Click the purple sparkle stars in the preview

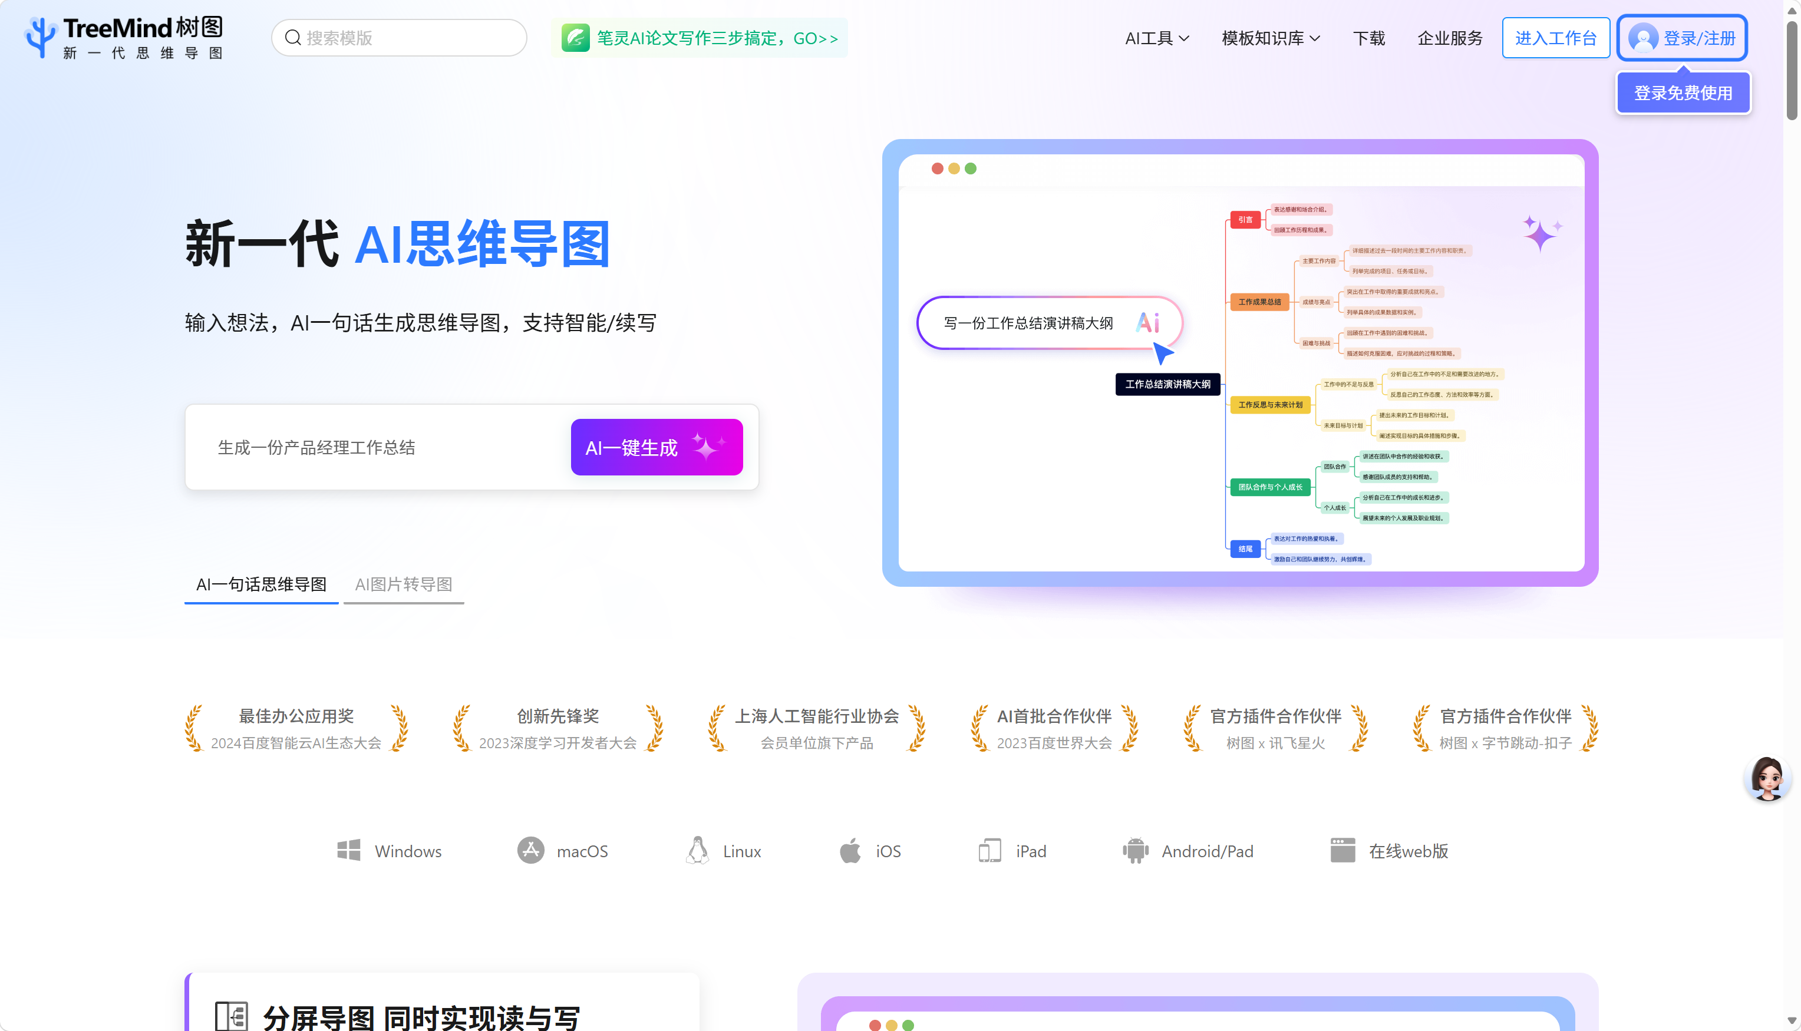pyautogui.click(x=1542, y=234)
